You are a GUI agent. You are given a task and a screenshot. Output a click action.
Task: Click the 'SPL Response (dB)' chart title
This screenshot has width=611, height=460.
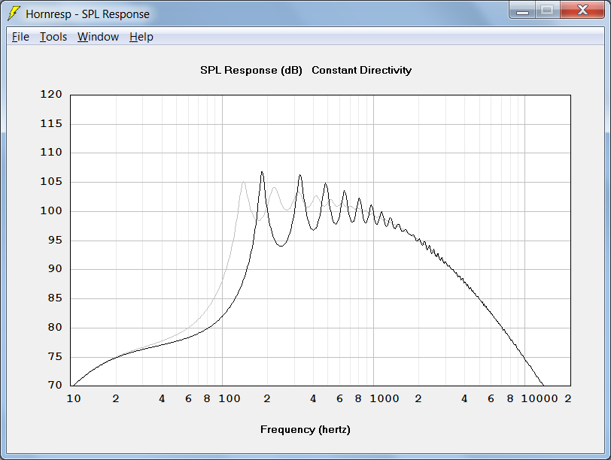click(x=251, y=71)
